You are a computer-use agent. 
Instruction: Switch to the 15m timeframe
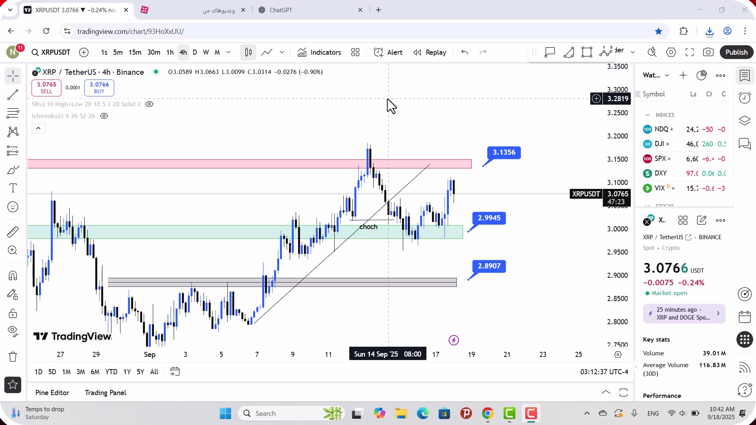pos(135,52)
